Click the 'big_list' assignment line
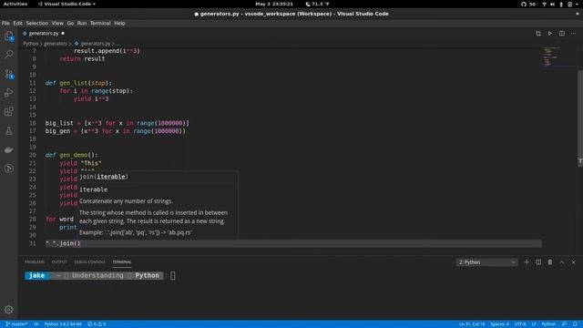Screen dimensions: 583x328 pos(118,123)
